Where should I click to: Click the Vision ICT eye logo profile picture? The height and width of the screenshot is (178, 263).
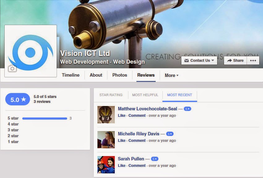click(31, 51)
